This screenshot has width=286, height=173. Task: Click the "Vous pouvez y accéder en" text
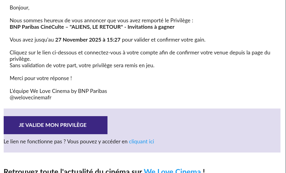coord(97,142)
